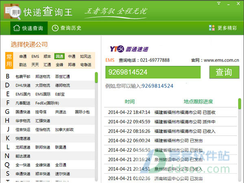Select 宅急送 in common couriers
244x183 pixels.
tap(85, 65)
